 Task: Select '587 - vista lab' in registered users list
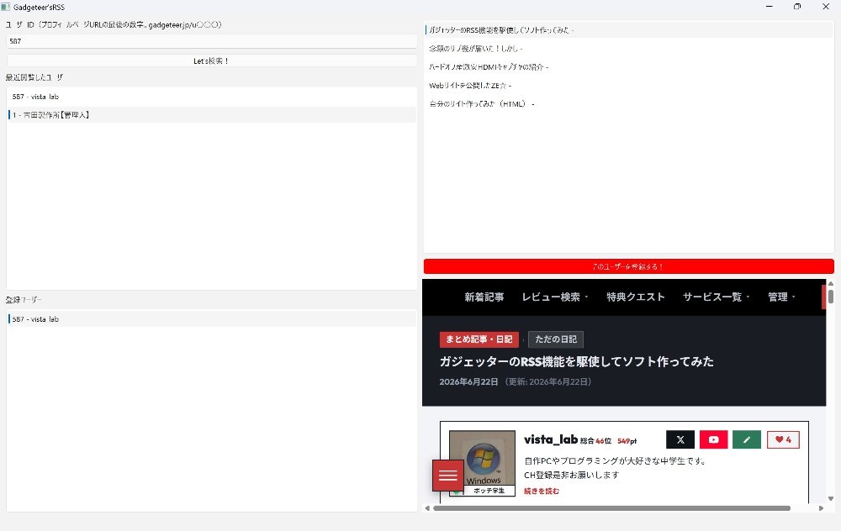(211, 318)
